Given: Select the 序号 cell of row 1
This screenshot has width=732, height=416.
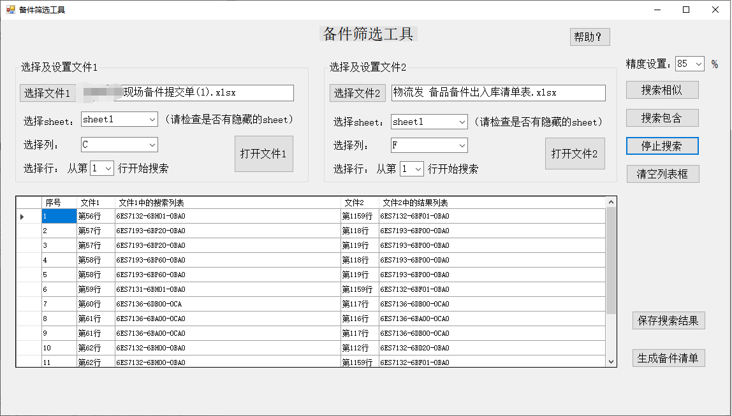Looking at the screenshot, I should [59, 217].
